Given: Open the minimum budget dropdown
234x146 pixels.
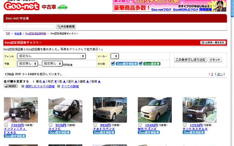Looking at the screenshot, I should tap(27, 64).
